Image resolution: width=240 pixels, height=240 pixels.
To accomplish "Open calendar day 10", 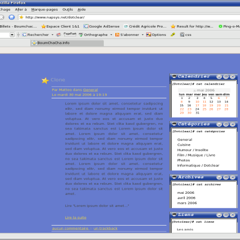I will [x=197, y=102].
